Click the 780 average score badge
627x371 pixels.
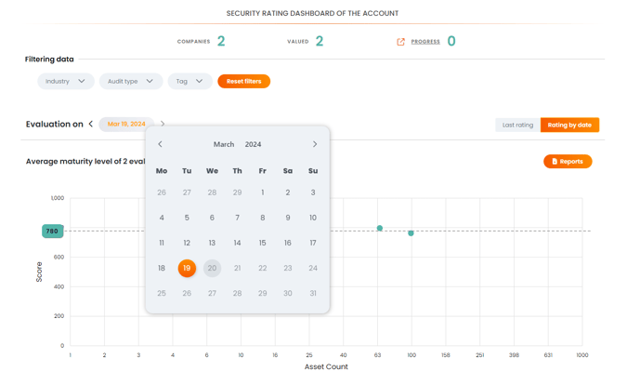pyautogui.click(x=52, y=231)
